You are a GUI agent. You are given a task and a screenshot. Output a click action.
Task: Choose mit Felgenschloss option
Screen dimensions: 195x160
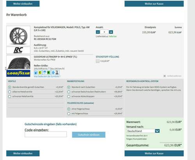[x=69, y=114]
